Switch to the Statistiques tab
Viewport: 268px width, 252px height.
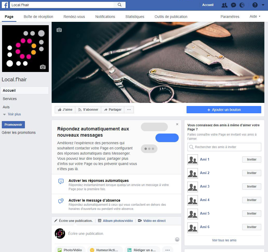click(x=135, y=17)
